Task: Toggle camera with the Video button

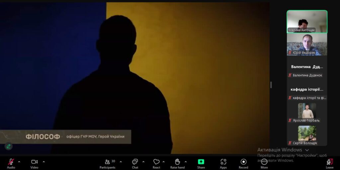Action: click(34, 162)
